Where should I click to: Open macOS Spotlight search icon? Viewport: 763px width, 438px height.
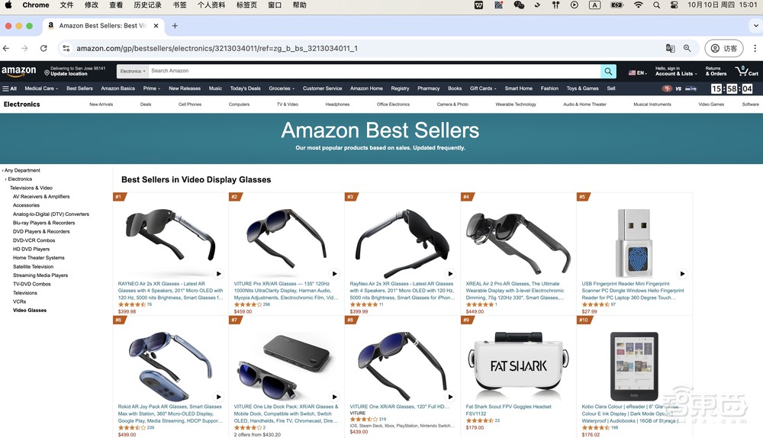coord(656,5)
